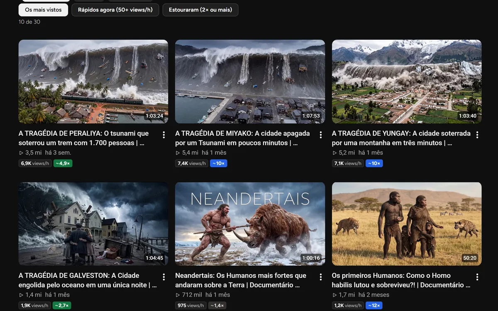Click the "1,2K views/h" badge
The image size is (498, 311).
pos(348,306)
